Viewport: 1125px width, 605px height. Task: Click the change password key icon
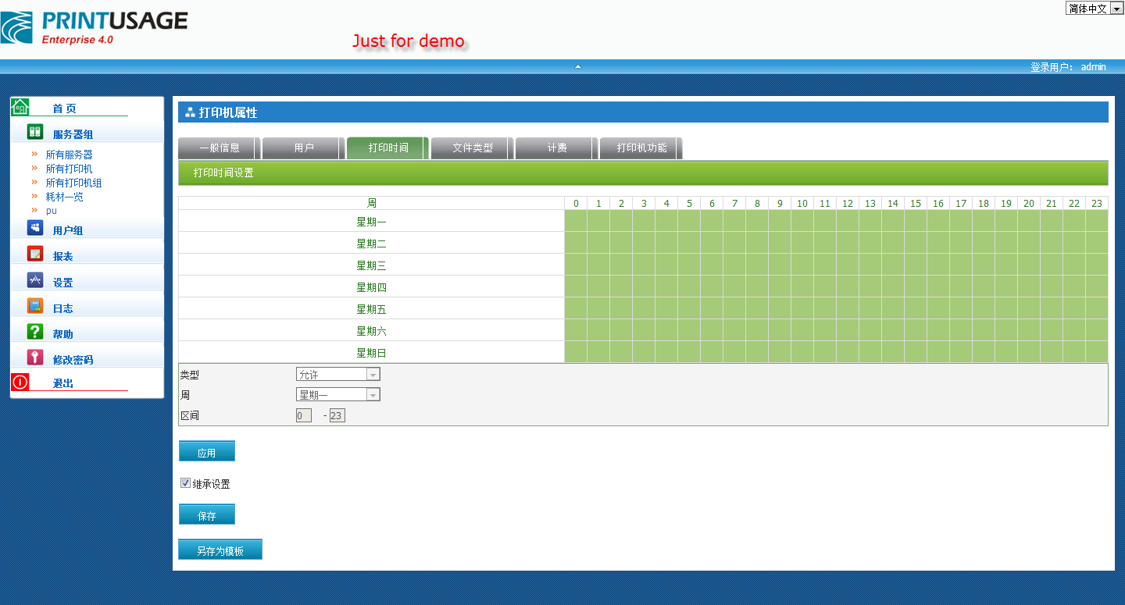pos(35,358)
